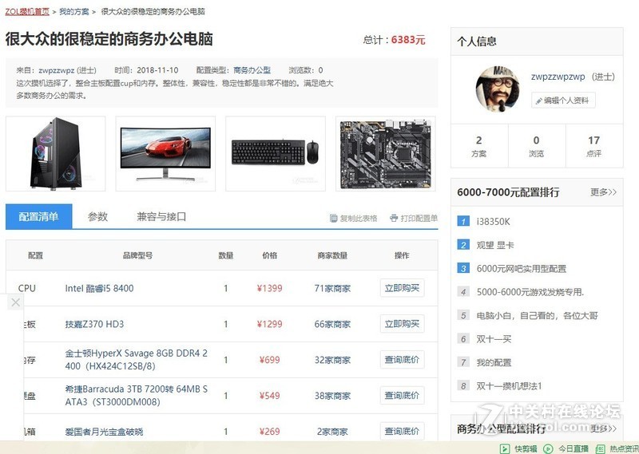Open 38家商家 merchant list
Image resolution: width=639 pixels, height=454 pixels.
pos(332,396)
